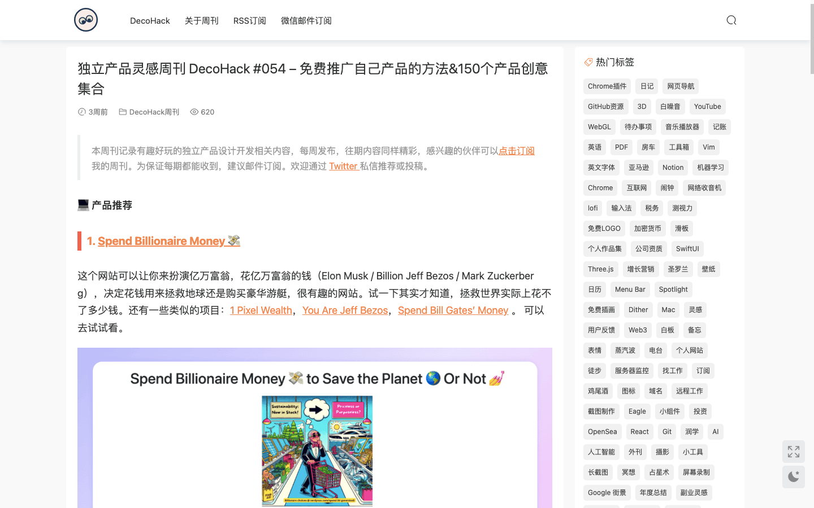This screenshot has width=814, height=508.
Task: Select the 免费LOGO tag
Action: [604, 229]
